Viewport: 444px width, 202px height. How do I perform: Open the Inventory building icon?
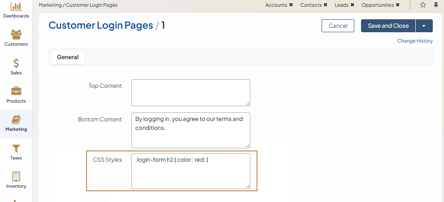pos(16,176)
